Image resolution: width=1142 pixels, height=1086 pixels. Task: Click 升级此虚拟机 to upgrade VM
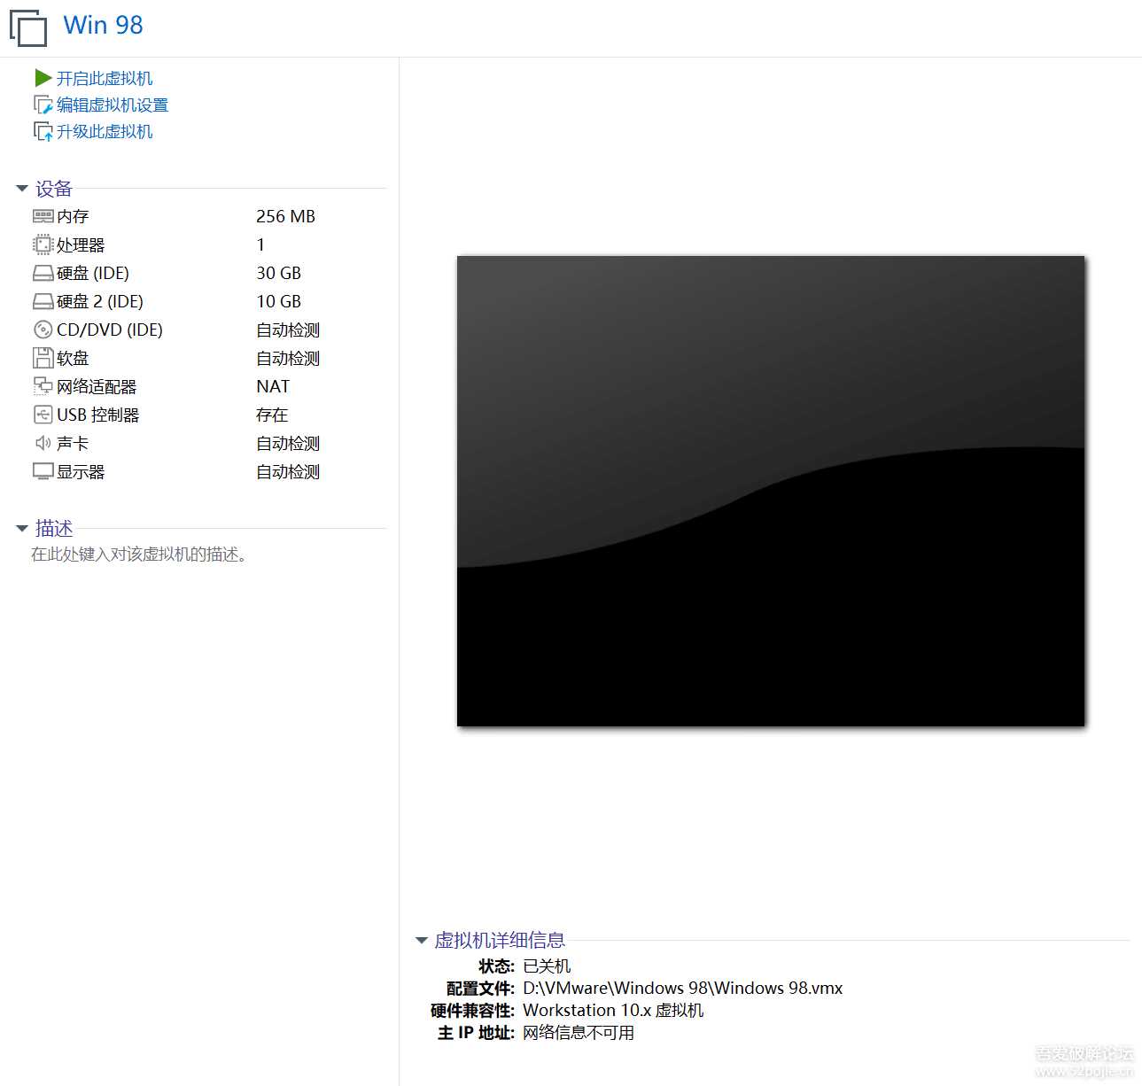point(105,131)
